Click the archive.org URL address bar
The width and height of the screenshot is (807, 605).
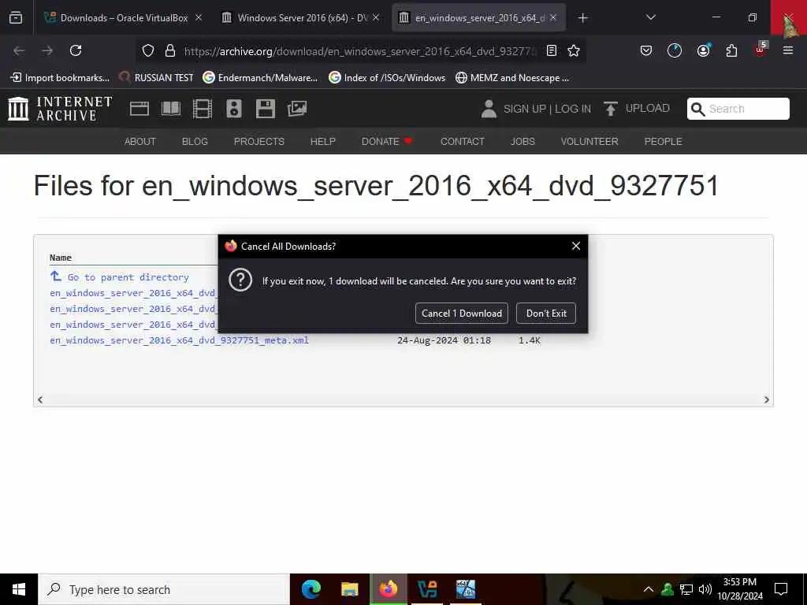coord(360,51)
